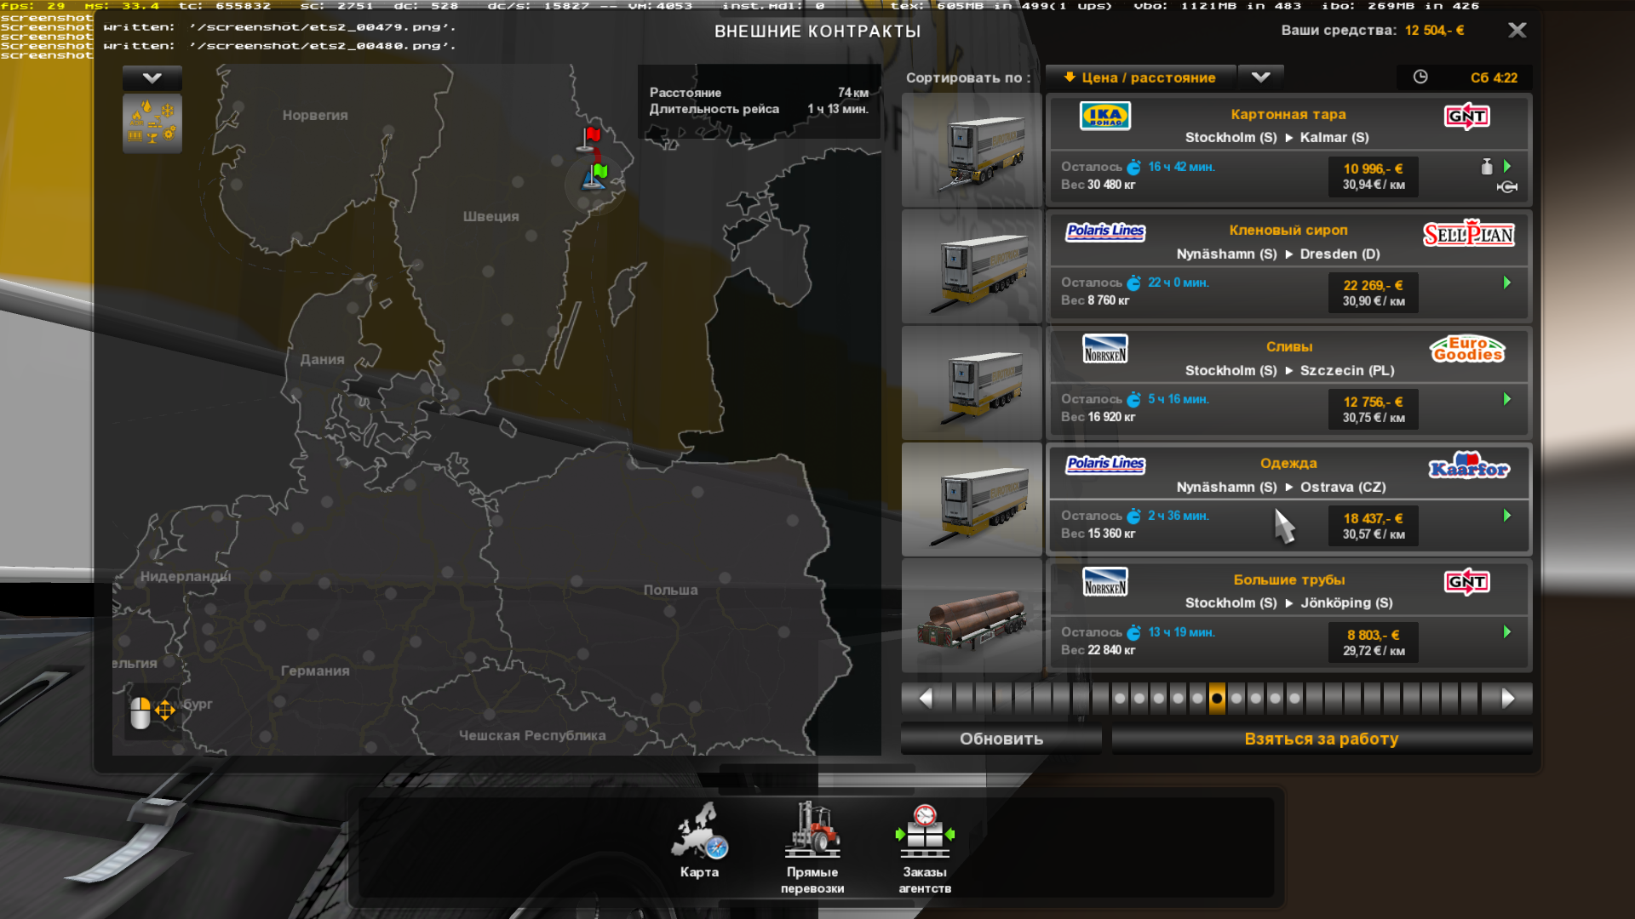
Task: Select trailer thumbnail for Stockholm to Kalmar job
Action: coord(972,150)
